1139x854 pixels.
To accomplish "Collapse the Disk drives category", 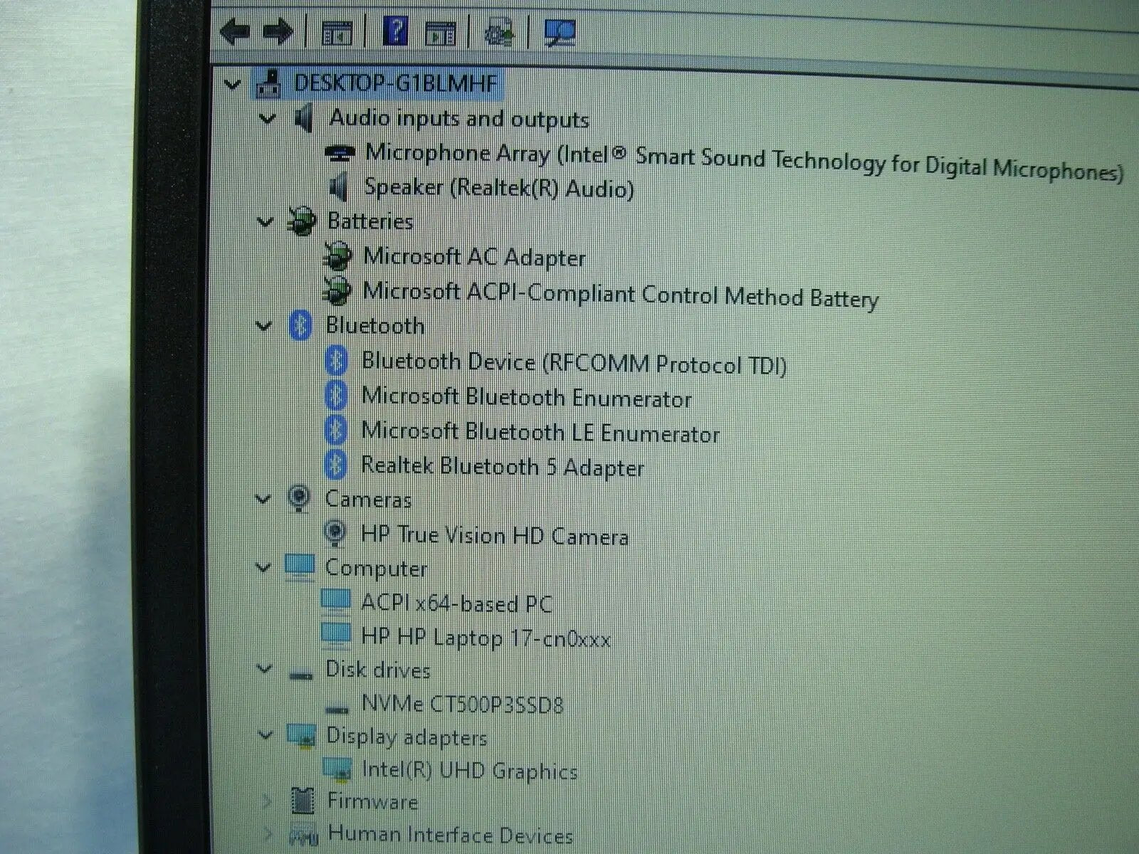I will [x=264, y=669].
